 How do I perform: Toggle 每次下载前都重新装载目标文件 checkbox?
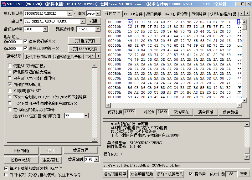coord(6,168)
